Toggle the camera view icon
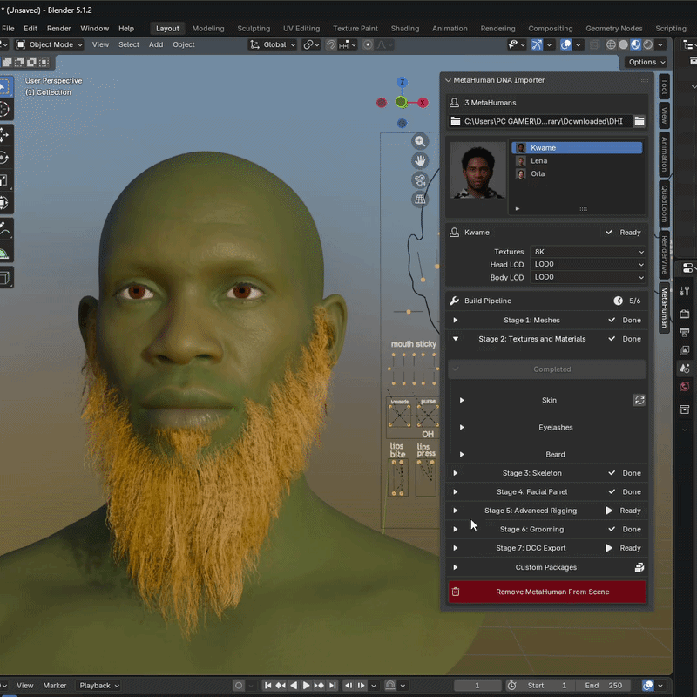 pos(420,180)
